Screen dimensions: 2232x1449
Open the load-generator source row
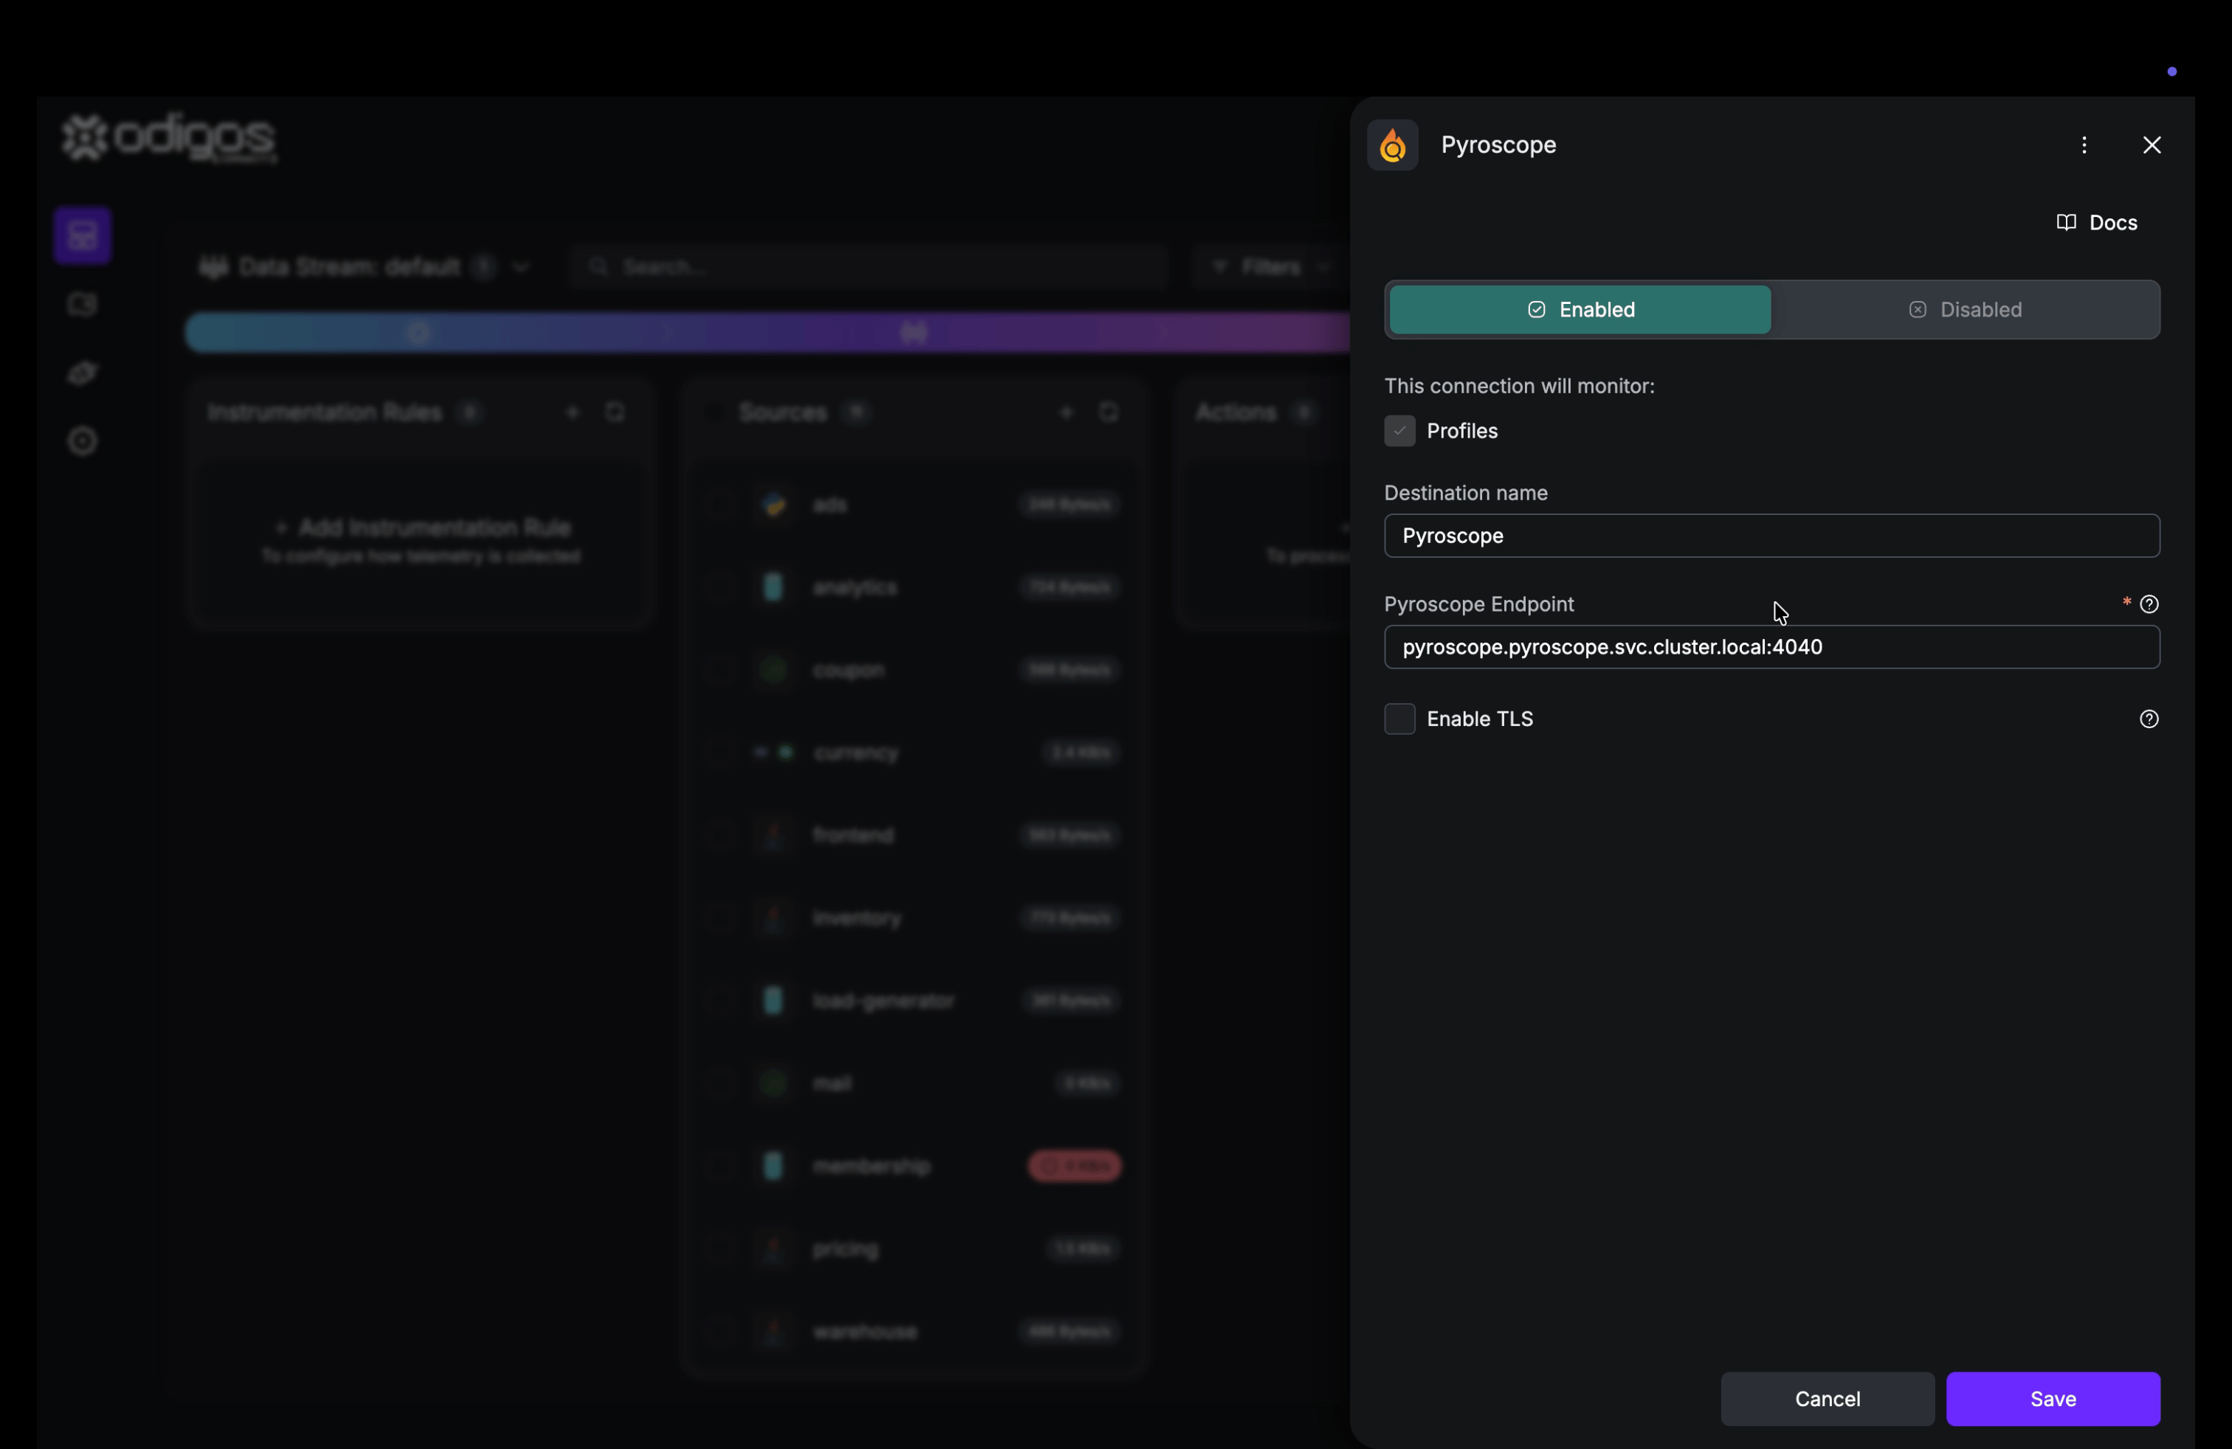[x=914, y=1001]
